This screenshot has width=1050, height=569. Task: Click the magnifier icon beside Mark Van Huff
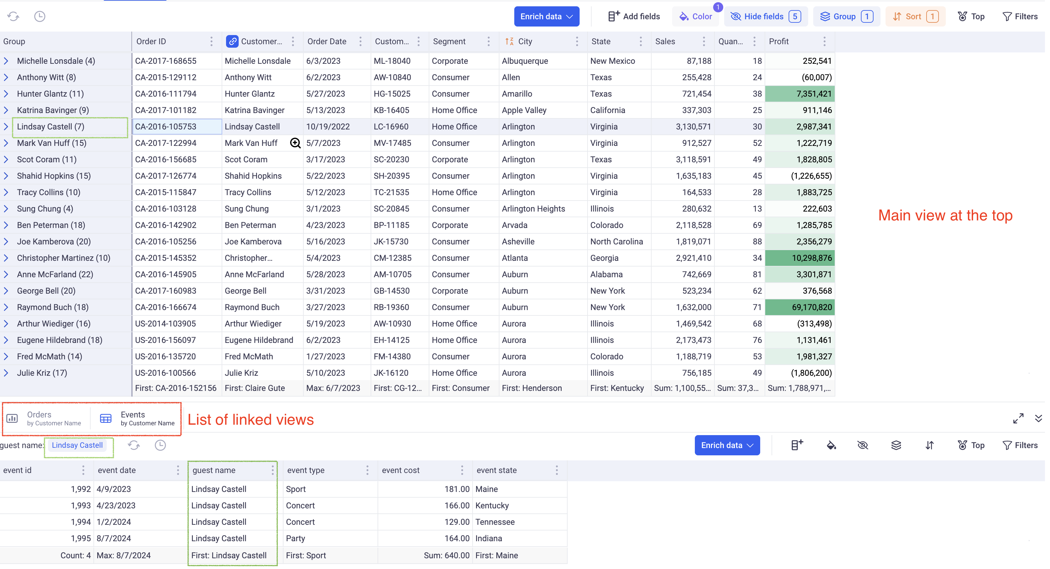[x=295, y=143]
